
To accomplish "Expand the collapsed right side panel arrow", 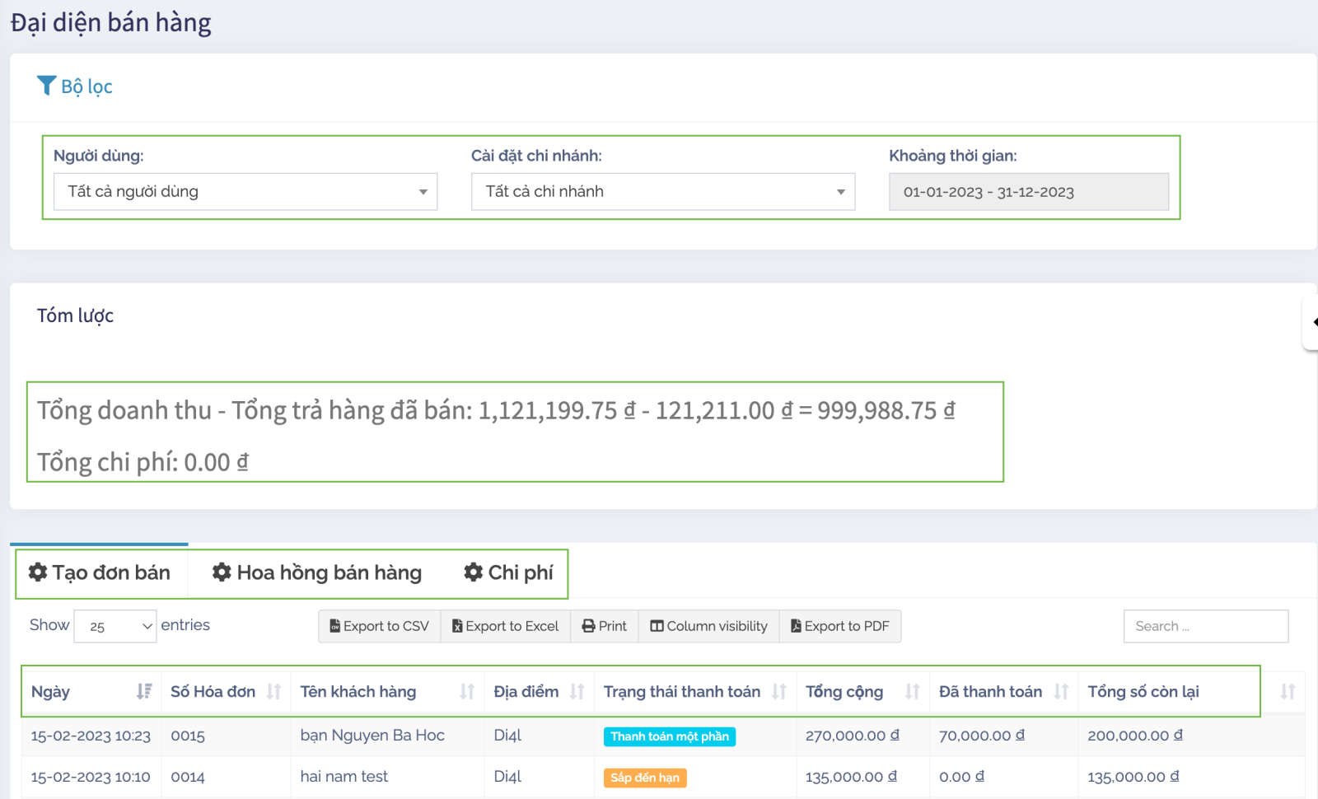I will [1313, 322].
